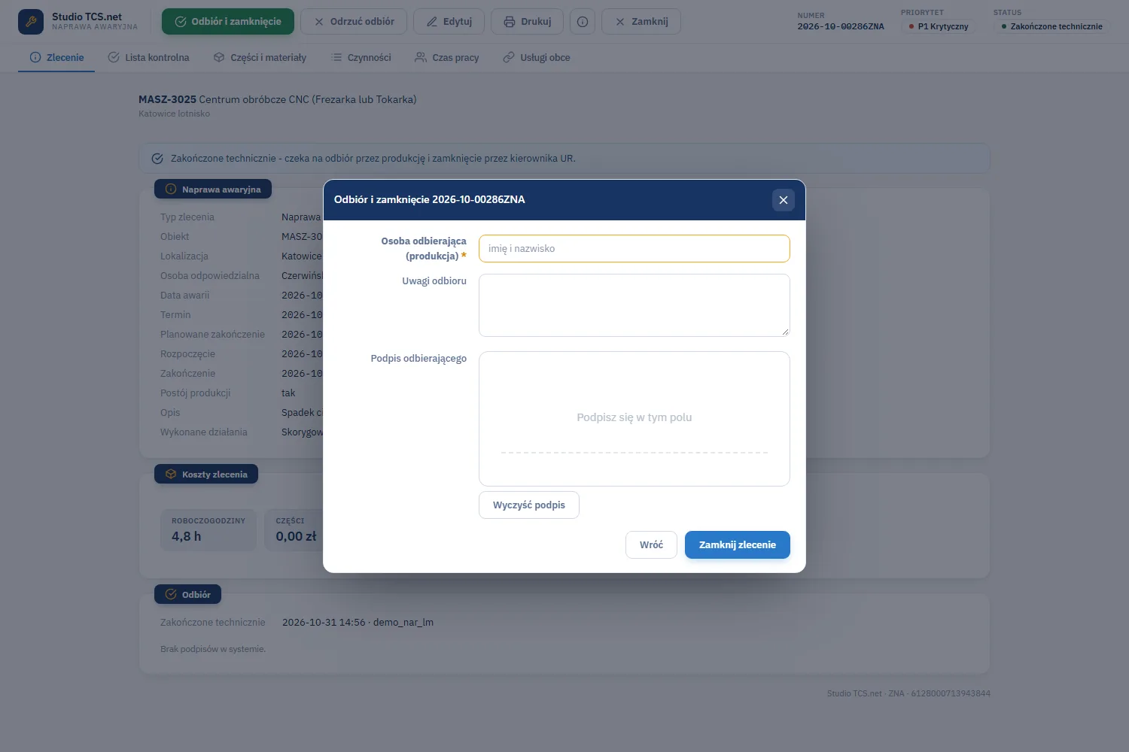Click the info circle toolbar button

pyautogui.click(x=583, y=22)
